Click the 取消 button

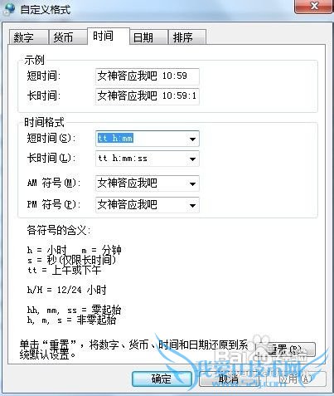[229, 379]
